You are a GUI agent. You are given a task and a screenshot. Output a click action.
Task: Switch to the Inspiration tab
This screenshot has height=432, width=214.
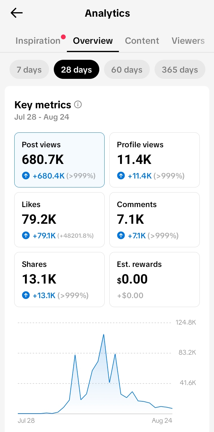pyautogui.click(x=38, y=41)
